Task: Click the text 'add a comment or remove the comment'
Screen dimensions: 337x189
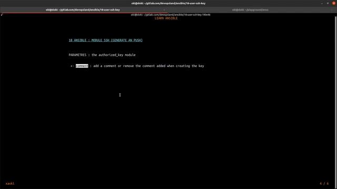Action: pos(124,66)
